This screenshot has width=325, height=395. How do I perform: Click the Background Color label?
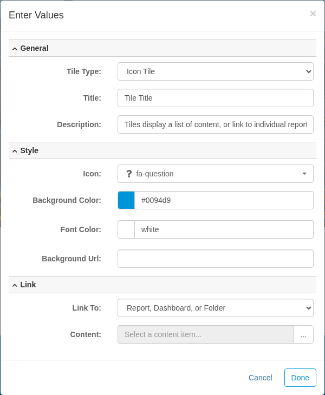click(x=67, y=200)
